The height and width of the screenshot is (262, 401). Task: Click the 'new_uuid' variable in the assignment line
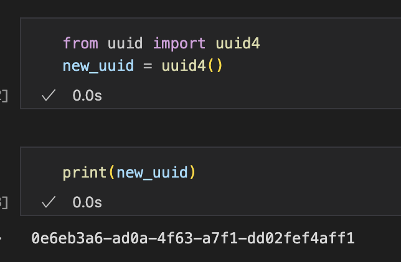click(x=98, y=66)
